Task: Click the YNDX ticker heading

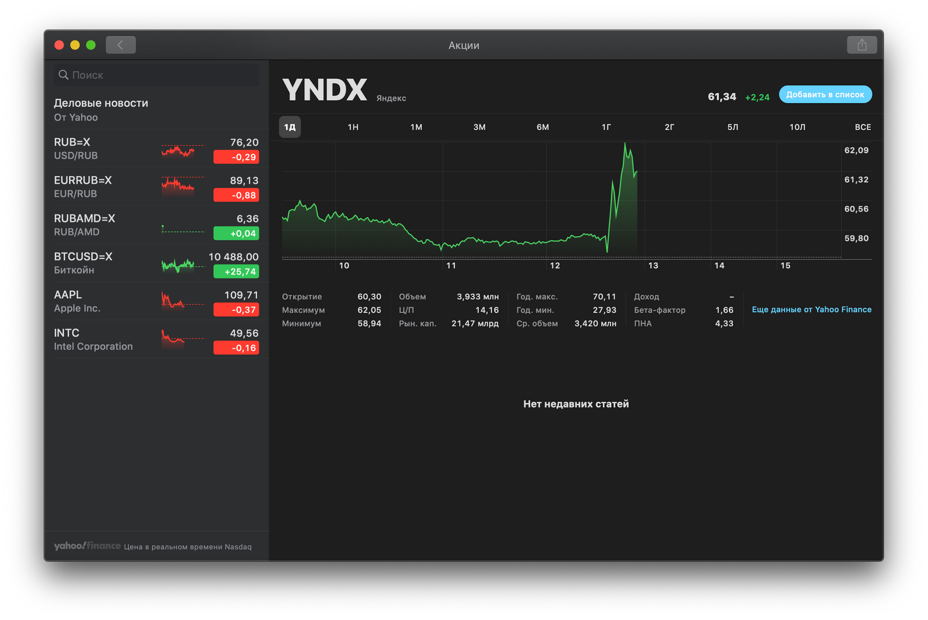Action: click(x=325, y=90)
